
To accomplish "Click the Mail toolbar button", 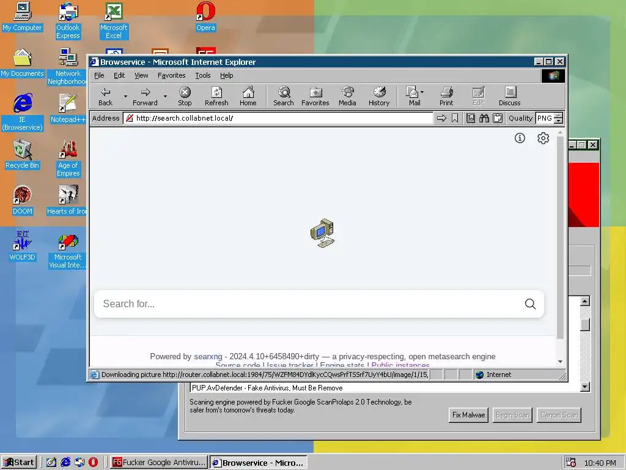I will [413, 96].
